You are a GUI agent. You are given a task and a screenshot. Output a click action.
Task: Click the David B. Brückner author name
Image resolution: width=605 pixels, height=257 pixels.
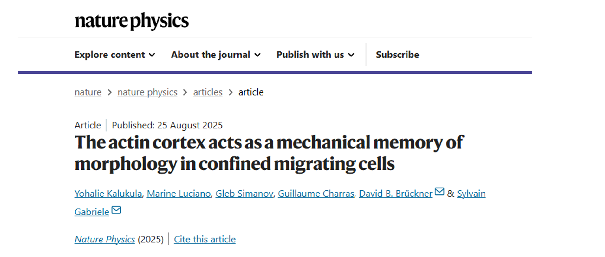395,194
